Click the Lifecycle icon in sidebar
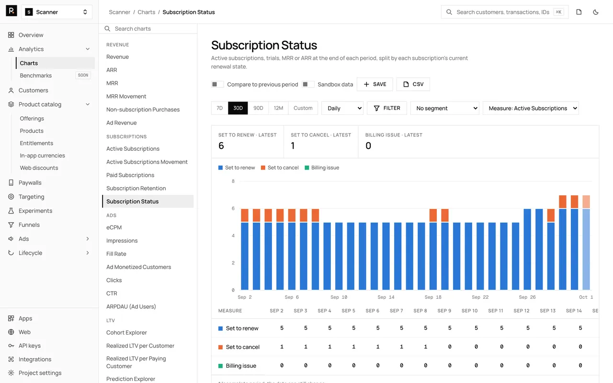The image size is (613, 383). pyautogui.click(x=11, y=253)
